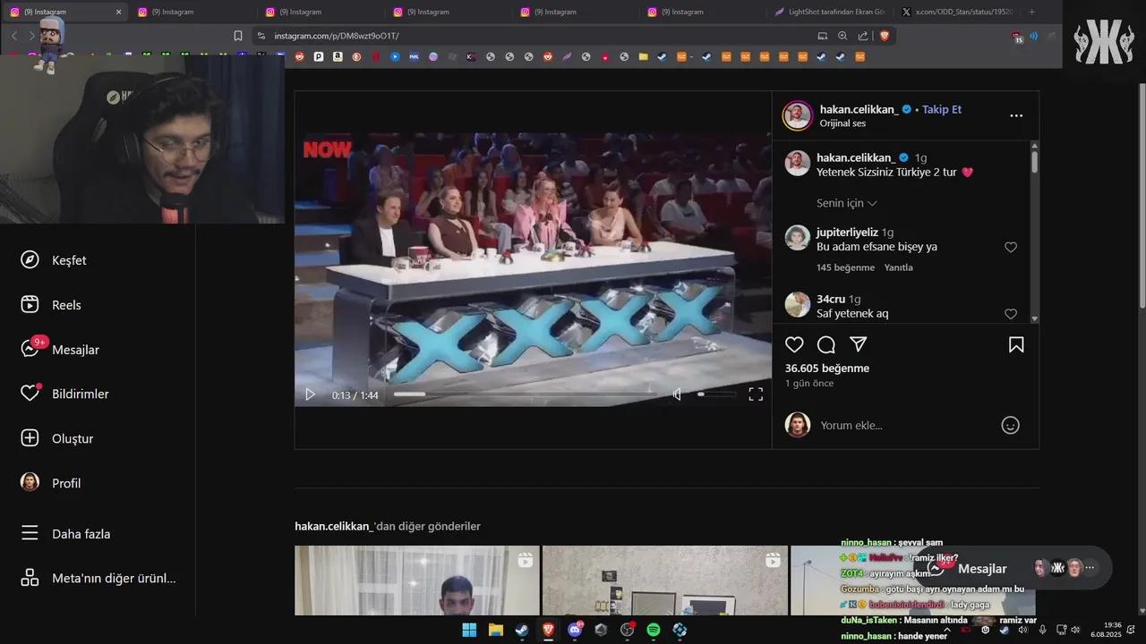View 145 beğenme on comment
This screenshot has height=644, width=1146.
click(845, 267)
